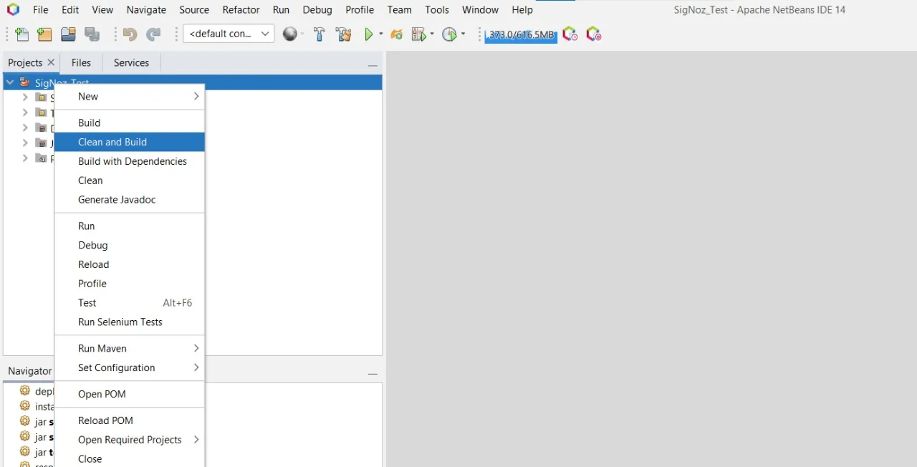Image resolution: width=917 pixels, height=467 pixels.
Task: Open the dropdown arrow next to Run Project
Action: [x=380, y=34]
